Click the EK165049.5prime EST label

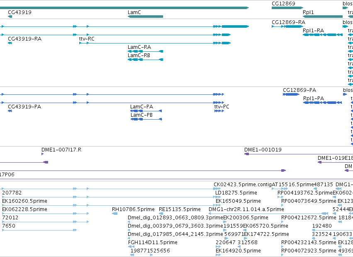point(238,201)
